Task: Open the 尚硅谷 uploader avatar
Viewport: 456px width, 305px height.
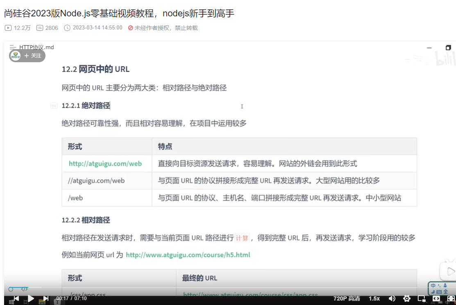Action: click(x=16, y=56)
